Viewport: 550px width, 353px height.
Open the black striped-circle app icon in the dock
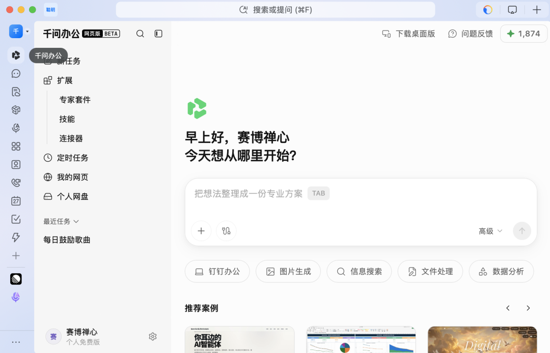pyautogui.click(x=16, y=279)
